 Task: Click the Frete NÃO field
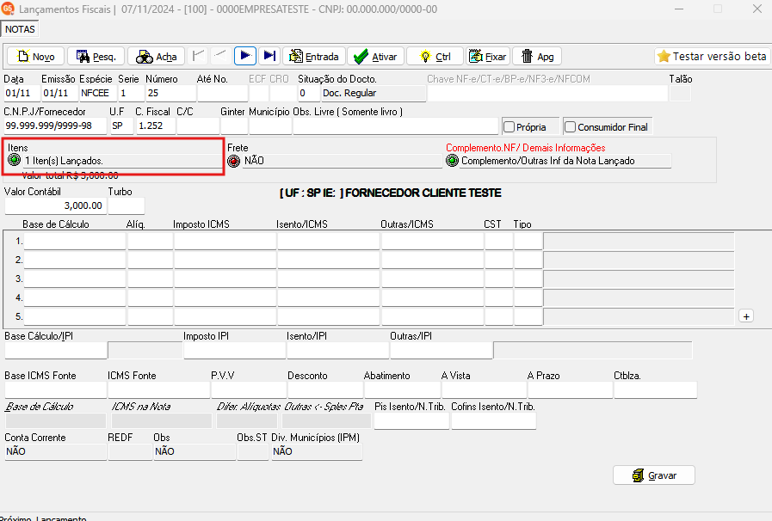[343, 161]
